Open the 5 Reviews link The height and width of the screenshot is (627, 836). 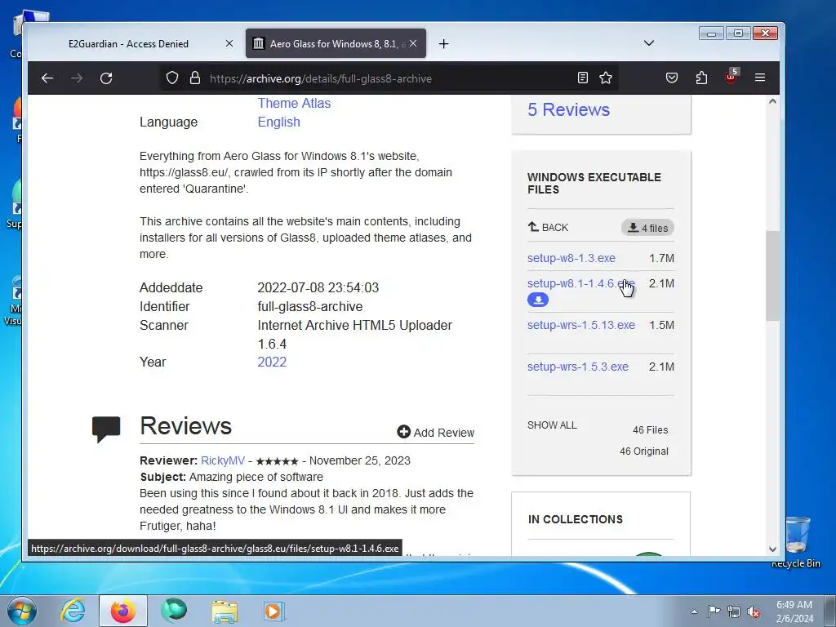point(568,109)
